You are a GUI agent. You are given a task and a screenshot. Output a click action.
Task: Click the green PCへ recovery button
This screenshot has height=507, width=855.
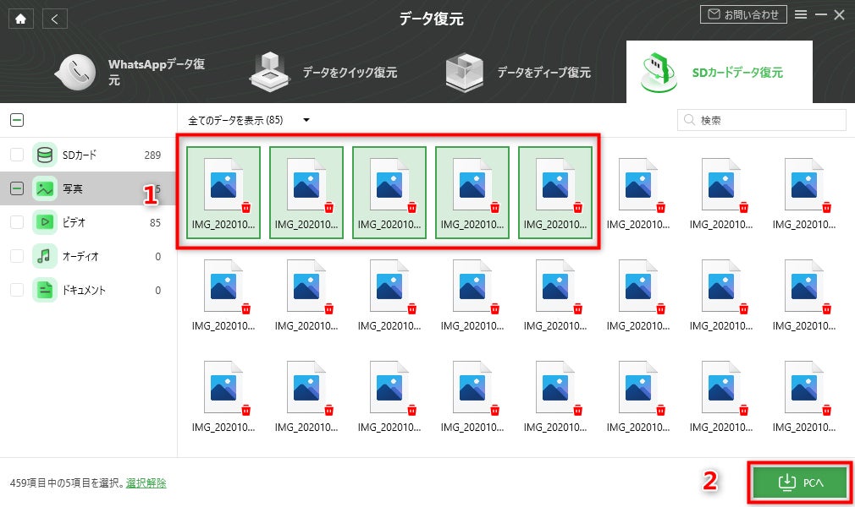pos(799,482)
